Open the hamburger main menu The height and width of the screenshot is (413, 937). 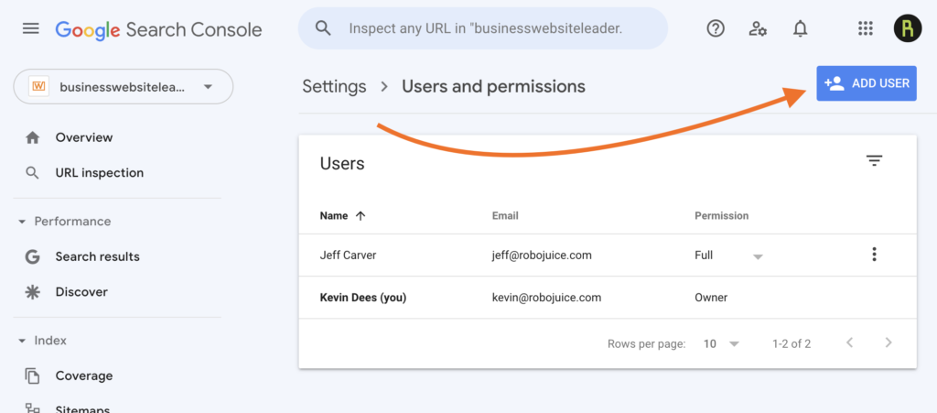click(31, 29)
